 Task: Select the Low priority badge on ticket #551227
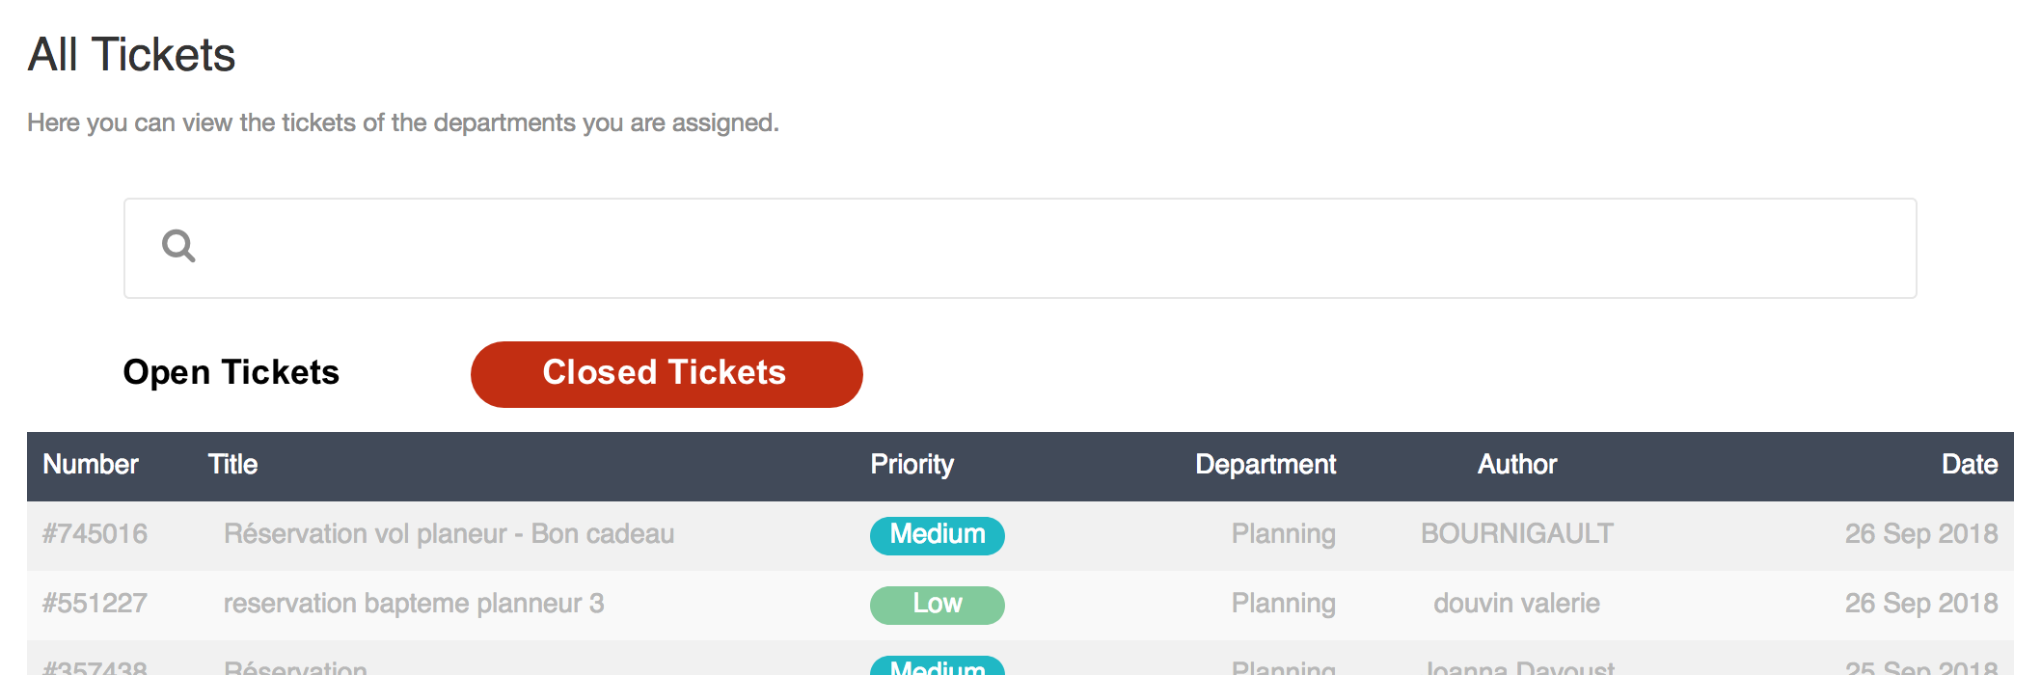pyautogui.click(x=937, y=605)
